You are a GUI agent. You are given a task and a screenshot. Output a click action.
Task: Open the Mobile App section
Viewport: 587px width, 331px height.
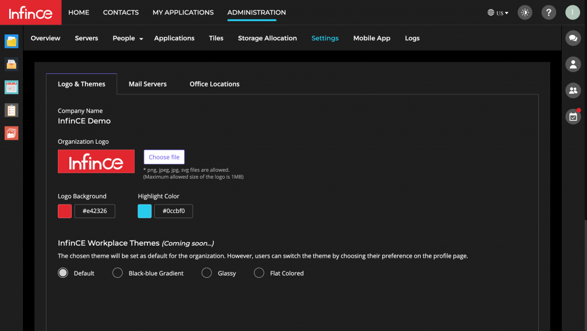tap(371, 38)
